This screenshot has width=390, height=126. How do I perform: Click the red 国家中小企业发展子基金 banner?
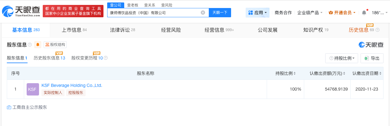pos(73,11)
